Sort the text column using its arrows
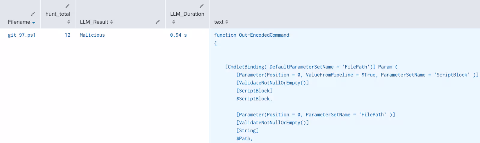 (227, 22)
